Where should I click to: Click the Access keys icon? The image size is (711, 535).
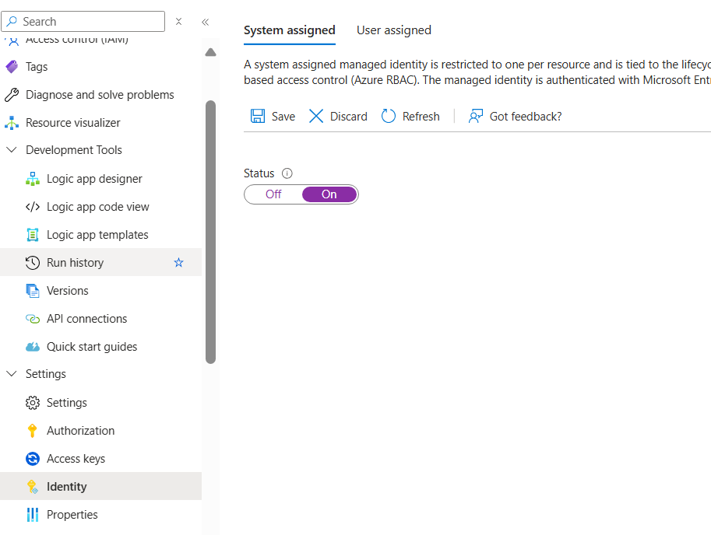click(x=34, y=458)
